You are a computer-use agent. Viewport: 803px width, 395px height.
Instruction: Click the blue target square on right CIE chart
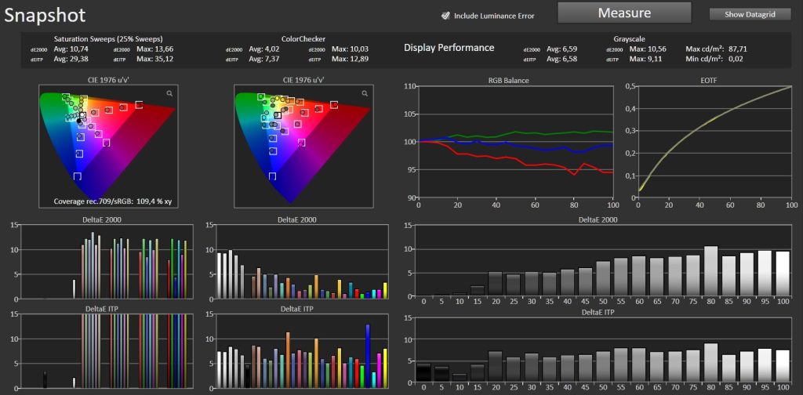tap(272, 176)
